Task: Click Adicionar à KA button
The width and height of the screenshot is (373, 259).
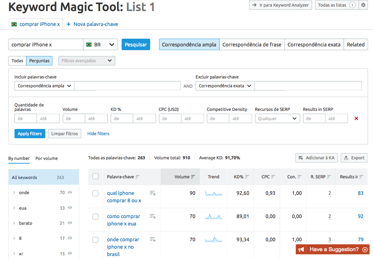Action: coord(317,158)
